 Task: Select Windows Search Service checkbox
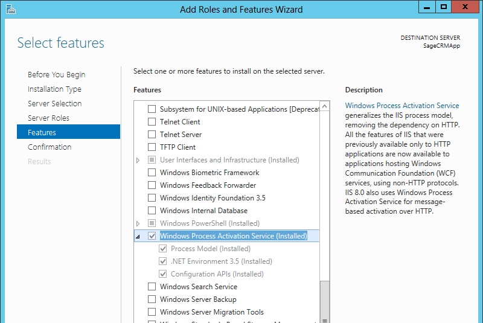coord(152,287)
